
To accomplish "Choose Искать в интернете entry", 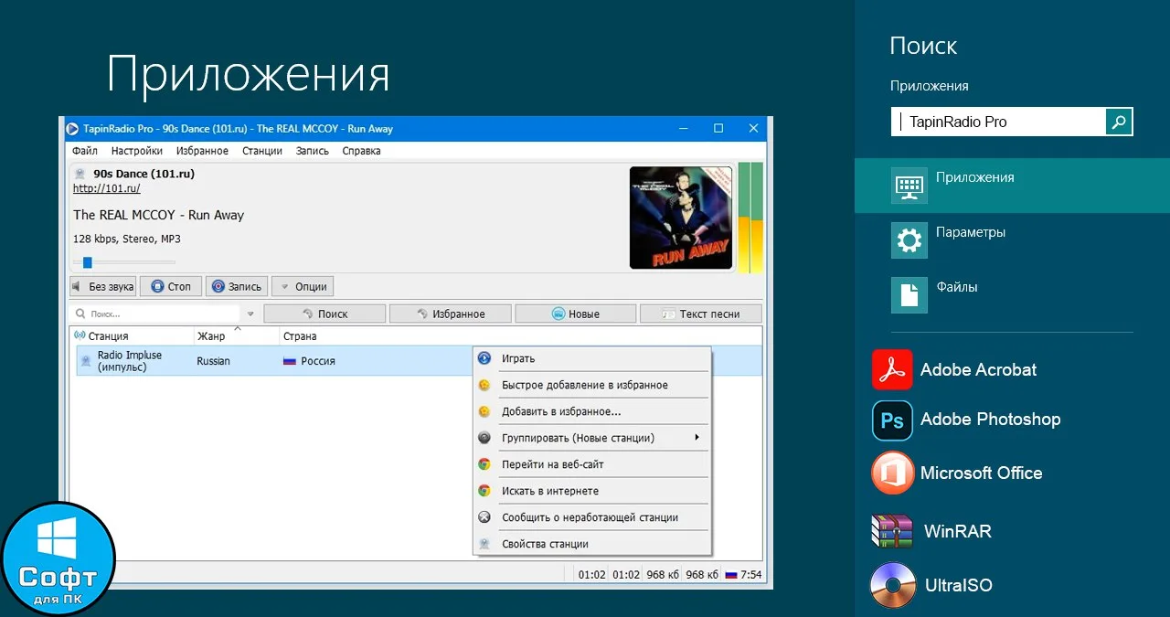I will (x=592, y=491).
